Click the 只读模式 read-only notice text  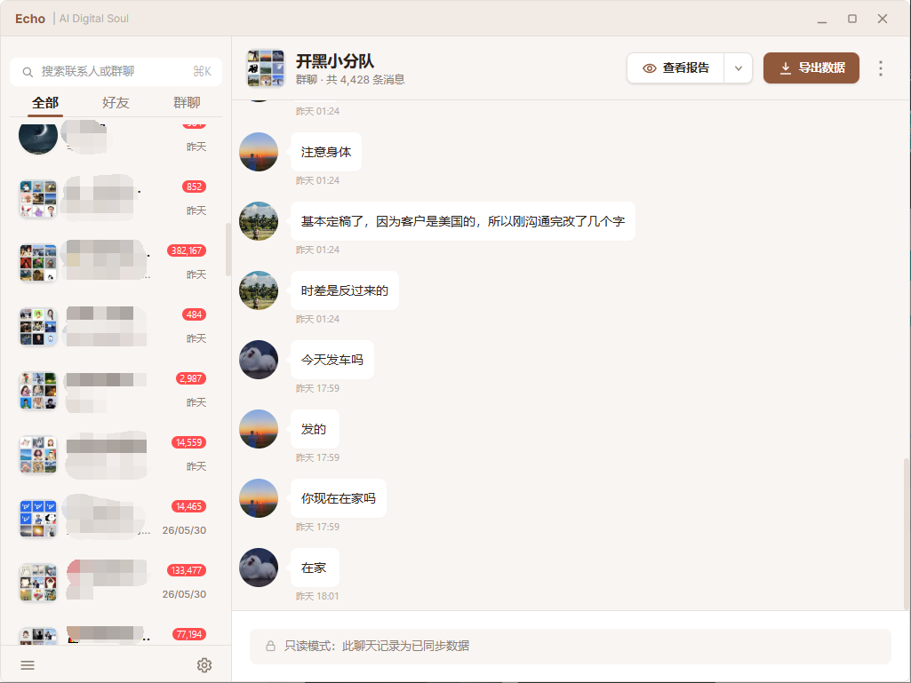click(377, 646)
